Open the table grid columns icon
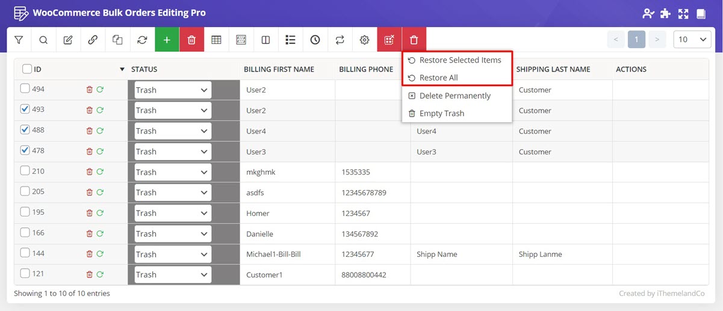723x311 pixels. (216, 40)
